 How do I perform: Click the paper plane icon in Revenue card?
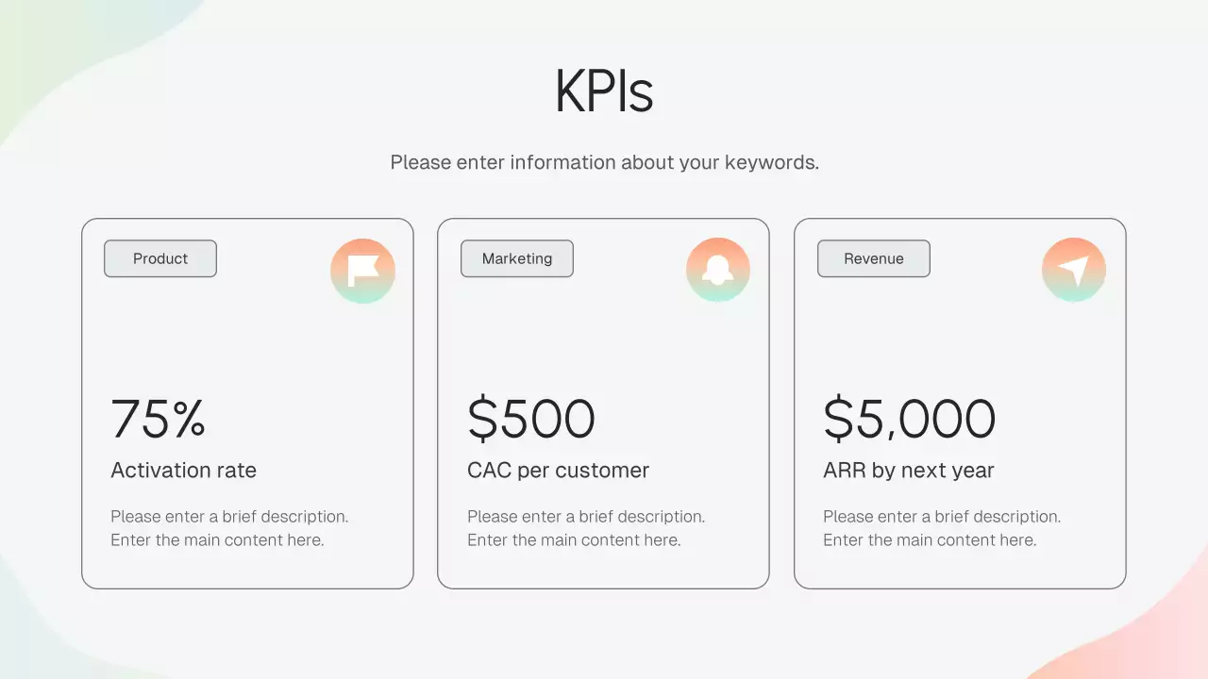click(x=1074, y=271)
